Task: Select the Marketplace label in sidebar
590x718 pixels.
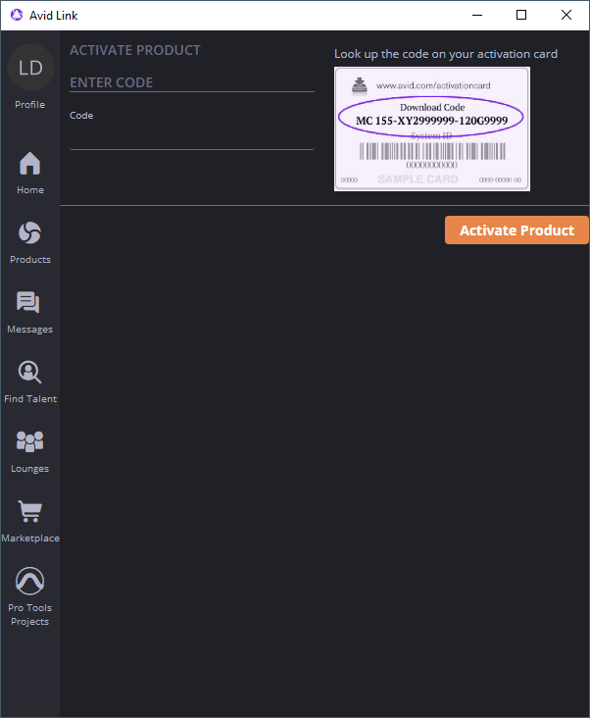Action: [30, 538]
